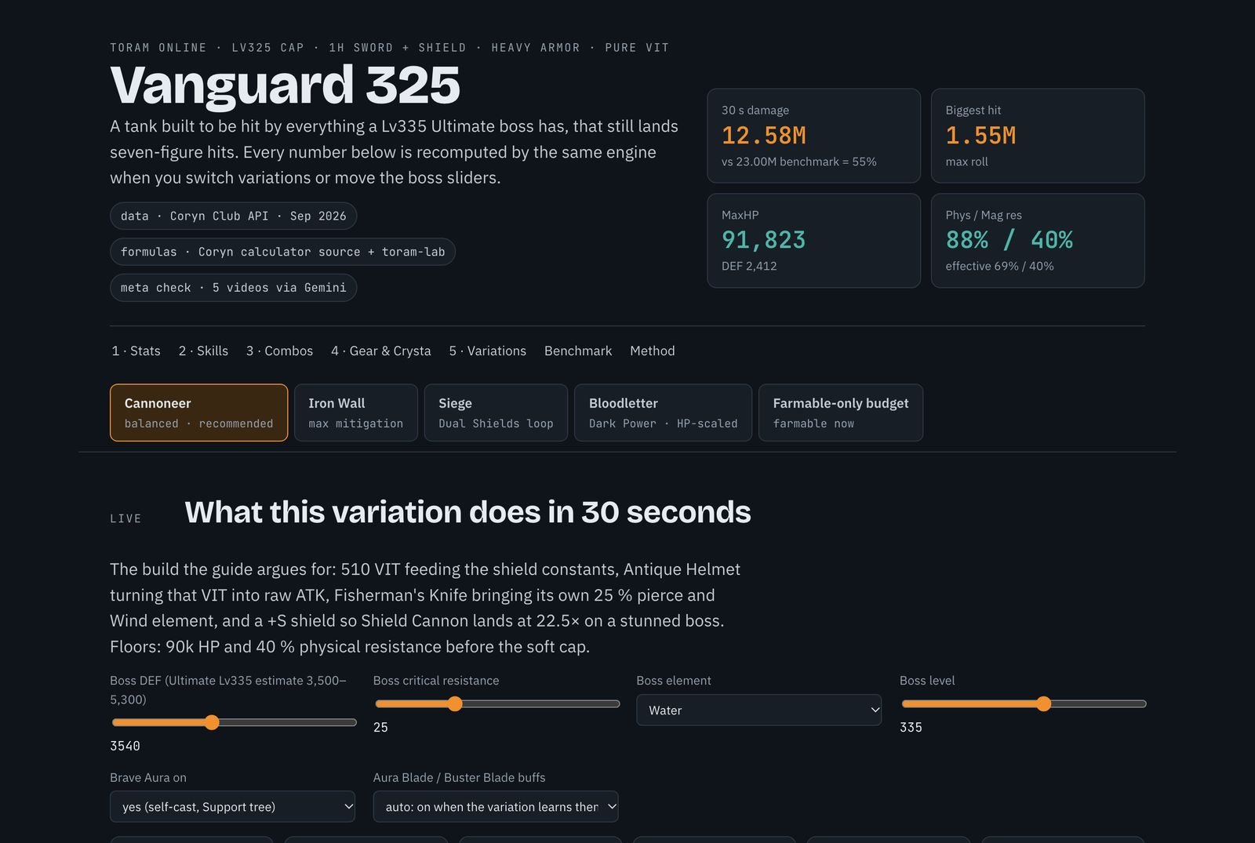Adjust the Boss critical resistance slider
Viewport: 1255px width, 843px height.
click(497, 703)
